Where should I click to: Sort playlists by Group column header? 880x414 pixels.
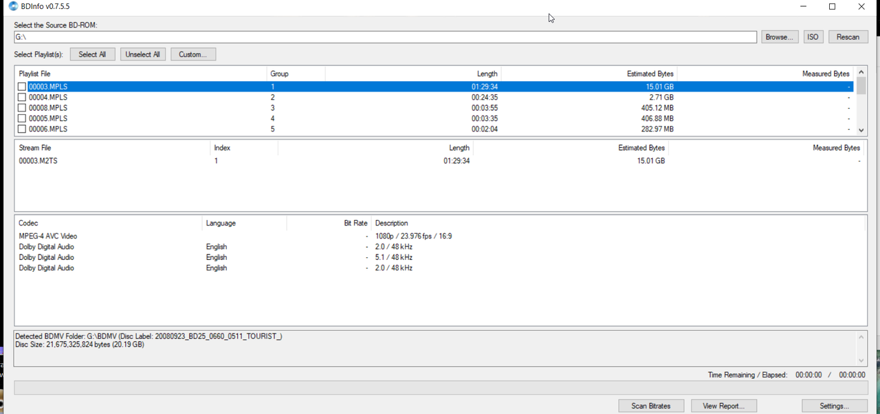coord(296,74)
